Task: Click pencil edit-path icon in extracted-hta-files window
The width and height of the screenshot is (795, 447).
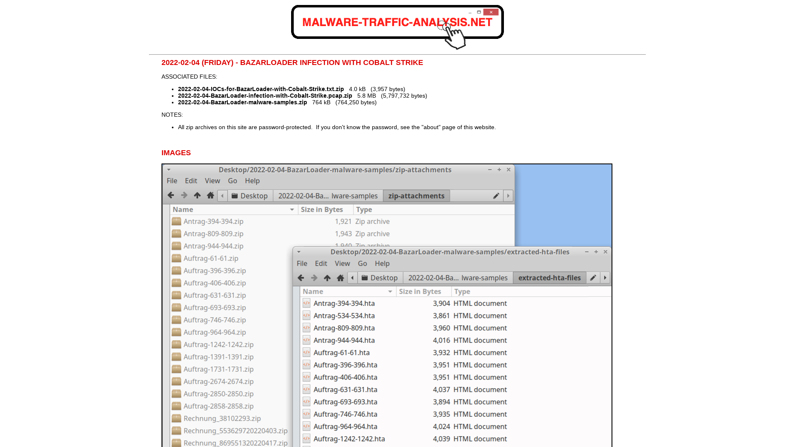Action: point(593,278)
